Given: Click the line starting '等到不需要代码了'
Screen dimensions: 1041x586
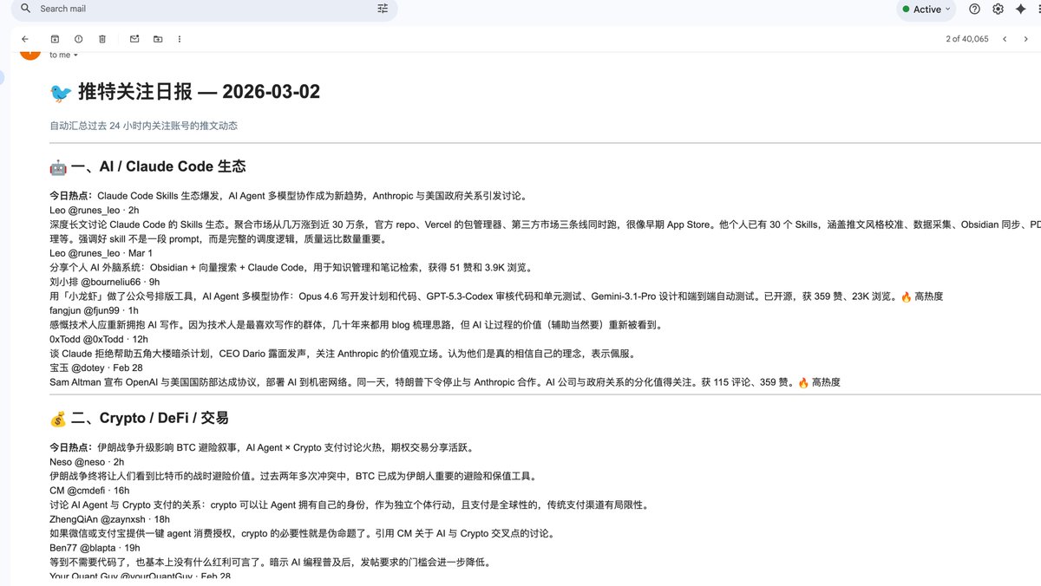Looking at the screenshot, I should [x=270, y=562].
